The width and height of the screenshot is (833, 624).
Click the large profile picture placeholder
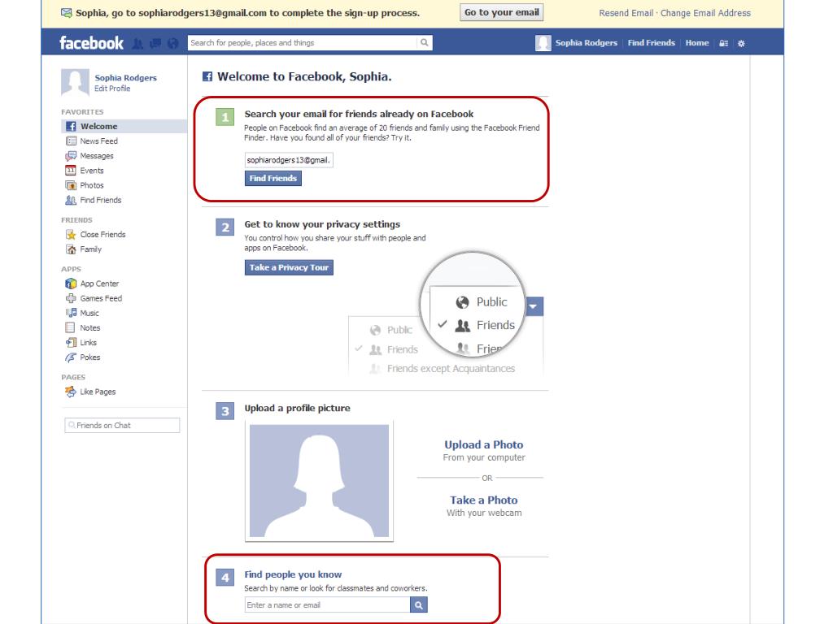pyautogui.click(x=319, y=481)
